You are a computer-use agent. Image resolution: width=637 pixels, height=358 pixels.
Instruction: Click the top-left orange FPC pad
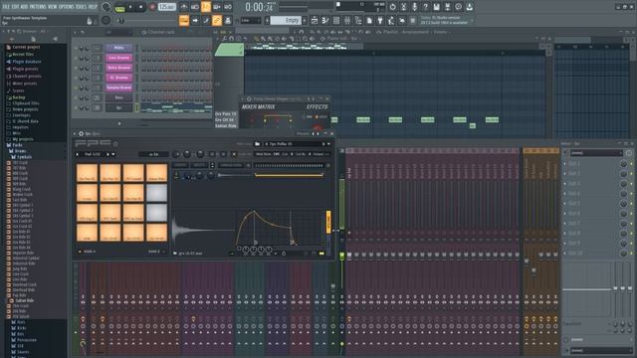pyautogui.click(x=87, y=172)
